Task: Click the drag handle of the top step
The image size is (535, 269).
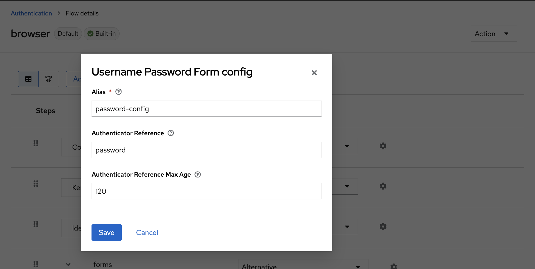Action: click(x=36, y=143)
